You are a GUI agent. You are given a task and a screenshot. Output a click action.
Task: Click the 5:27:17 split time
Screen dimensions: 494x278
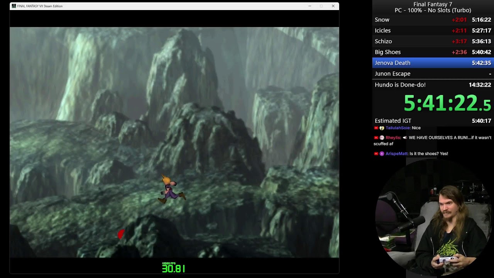tap(481, 31)
